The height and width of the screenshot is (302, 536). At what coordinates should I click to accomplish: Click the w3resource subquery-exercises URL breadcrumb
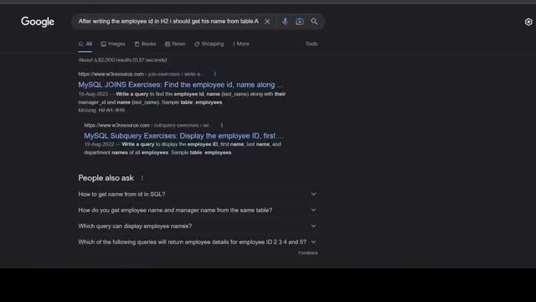[147, 125]
